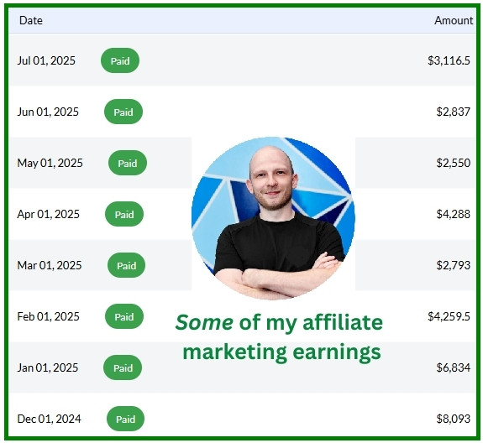
Task: Click the $8,093 amount
Action: (x=453, y=419)
